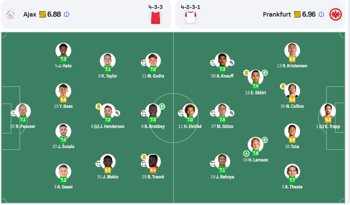
Task: Click the Ajax 4-3-3 red kit icon
Action: point(156,18)
